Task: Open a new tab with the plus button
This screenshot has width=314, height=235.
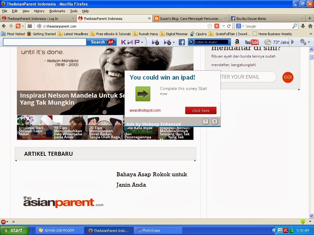Action: [x=310, y=18]
